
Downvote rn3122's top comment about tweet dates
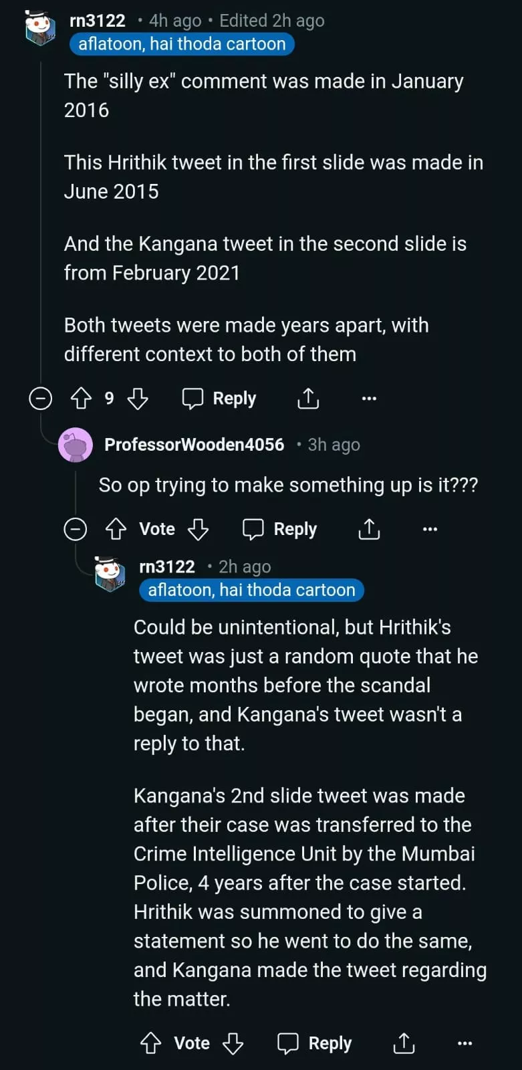[138, 399]
